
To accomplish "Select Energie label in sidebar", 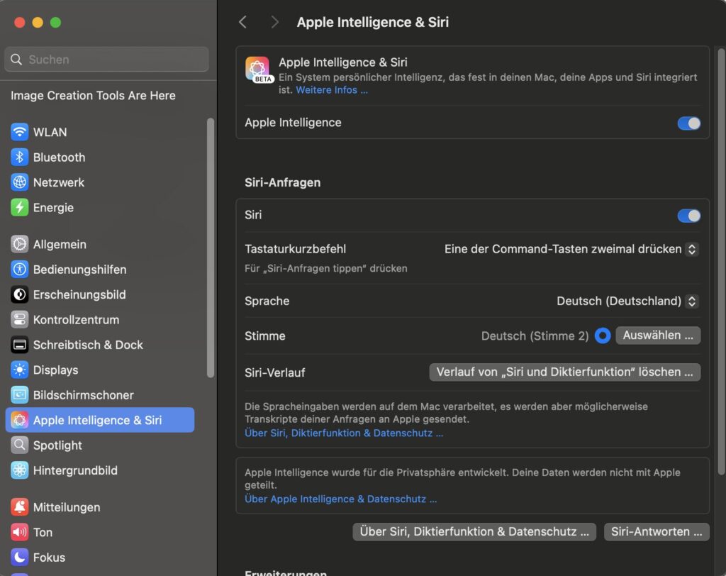I will point(53,207).
